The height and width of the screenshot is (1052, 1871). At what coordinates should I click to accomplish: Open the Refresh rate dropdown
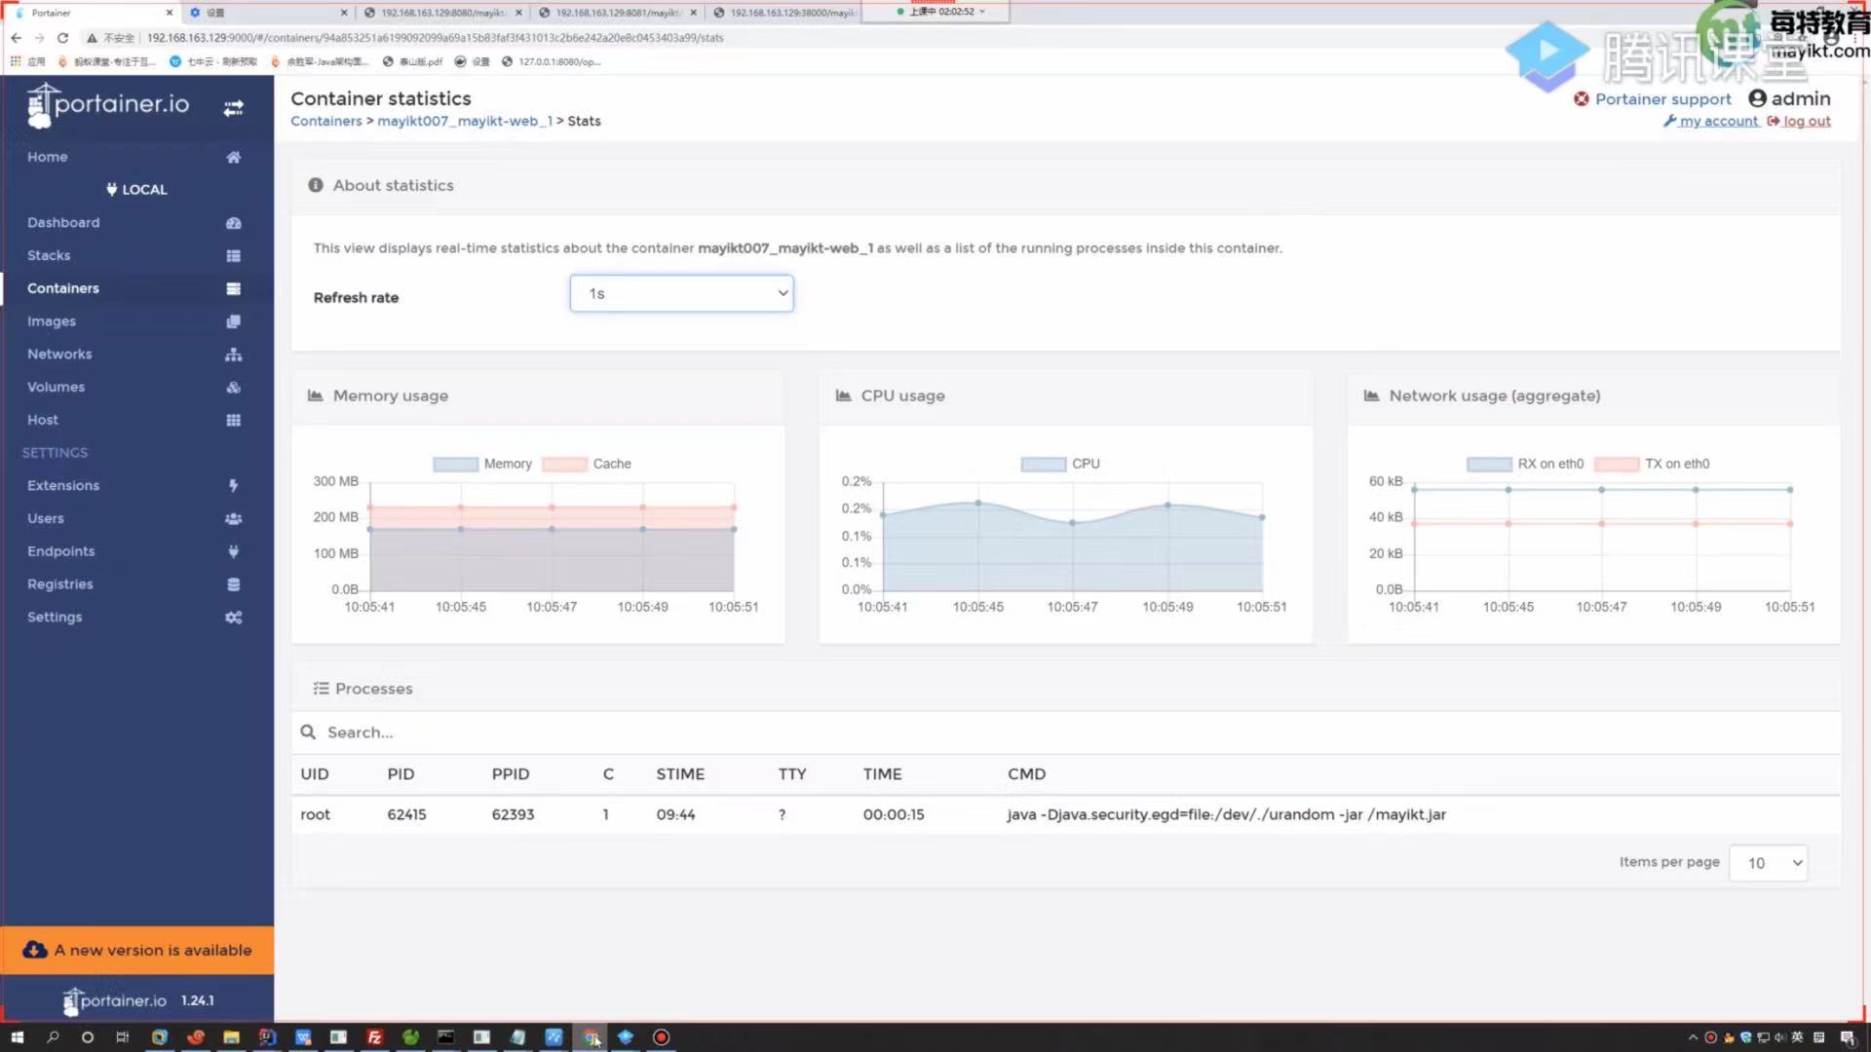point(681,293)
